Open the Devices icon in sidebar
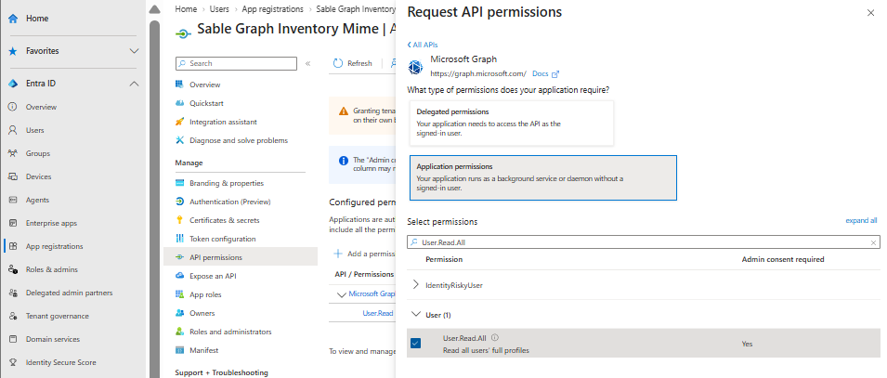887x378 pixels. (13, 176)
